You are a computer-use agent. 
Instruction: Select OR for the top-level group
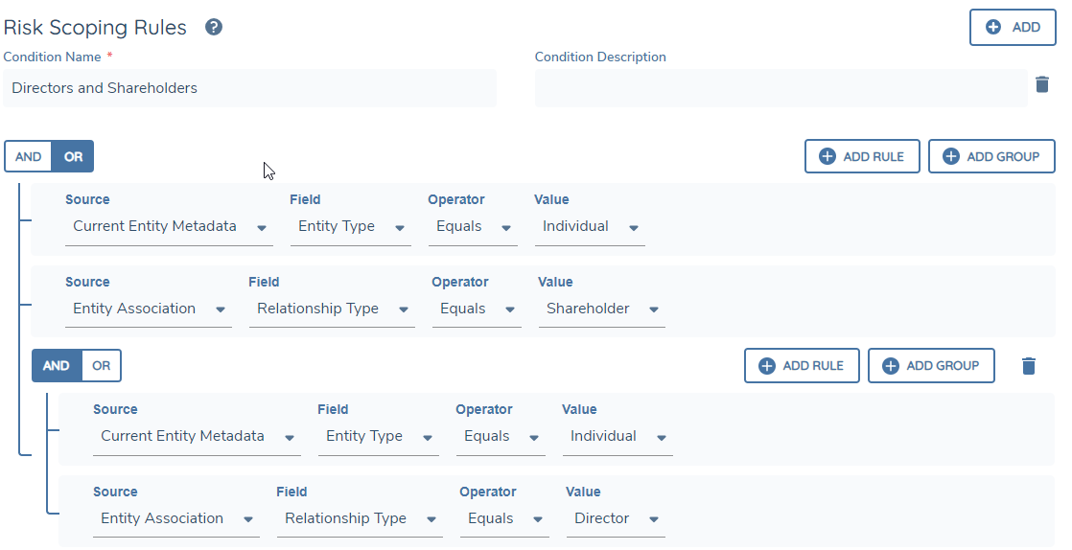(x=73, y=156)
